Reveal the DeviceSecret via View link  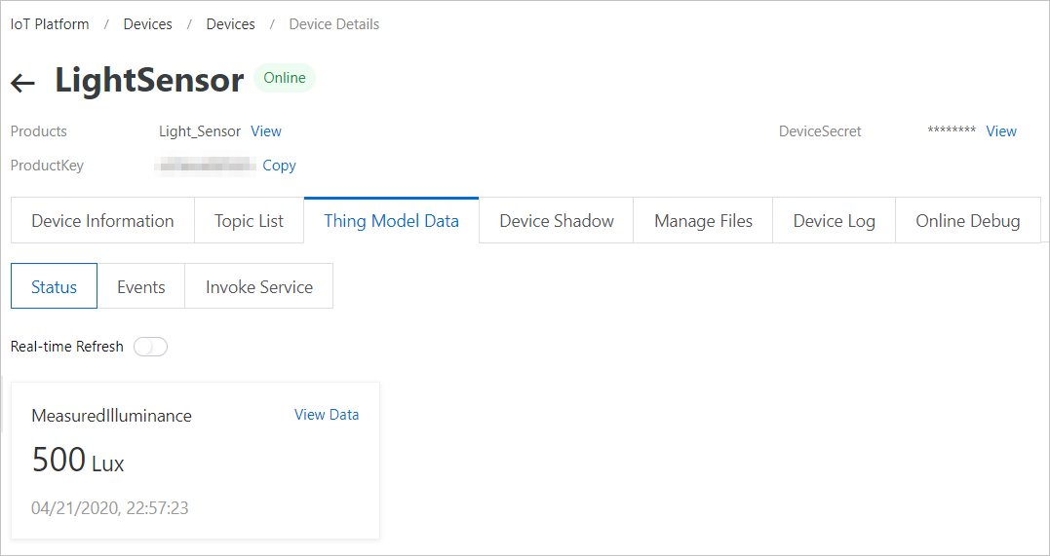[x=1001, y=131]
